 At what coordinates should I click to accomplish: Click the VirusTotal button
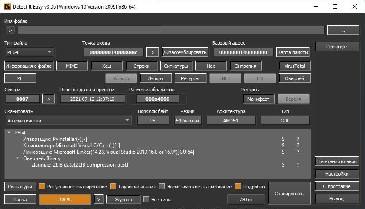tap(295, 66)
